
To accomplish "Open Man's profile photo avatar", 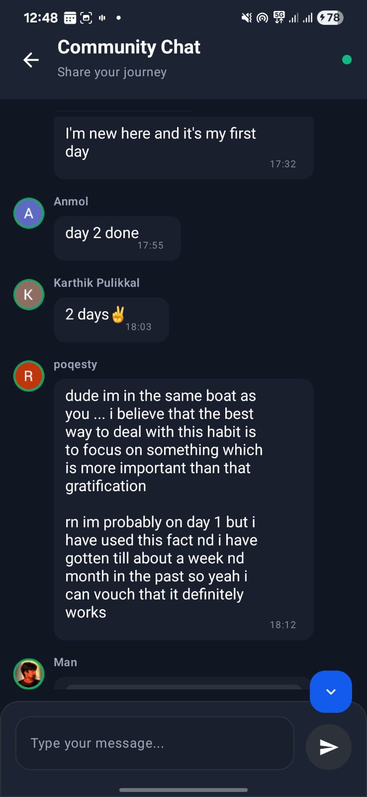I will coord(29,673).
